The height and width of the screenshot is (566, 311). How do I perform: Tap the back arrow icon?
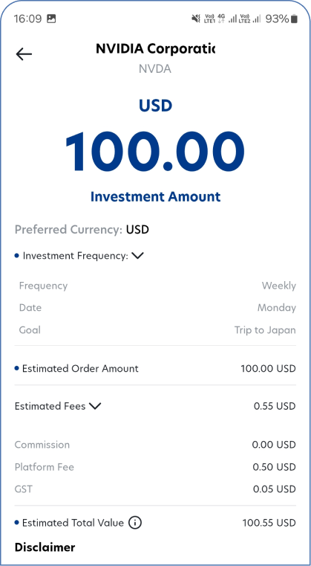point(24,54)
